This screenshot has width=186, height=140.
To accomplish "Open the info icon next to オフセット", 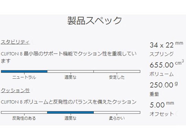I will tap(178, 114).
